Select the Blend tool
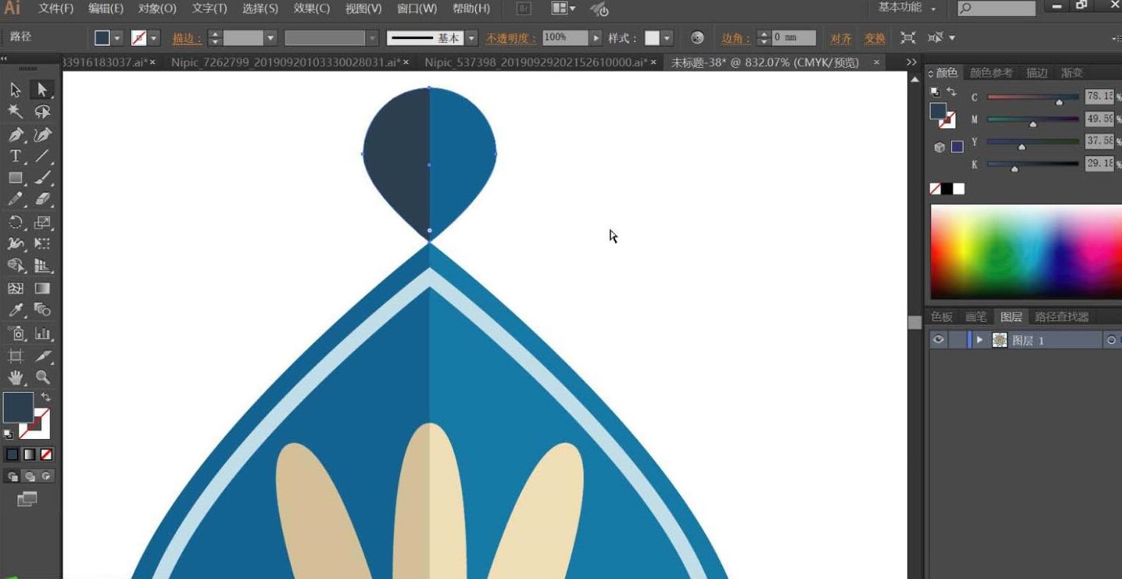Image resolution: width=1122 pixels, height=579 pixels. tap(42, 310)
